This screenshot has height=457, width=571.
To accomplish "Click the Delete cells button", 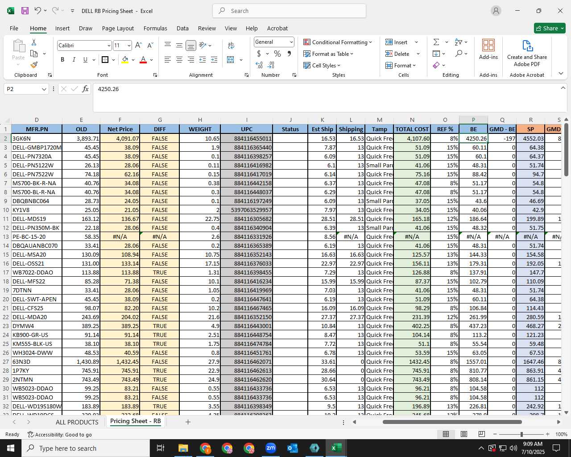I will click(397, 54).
